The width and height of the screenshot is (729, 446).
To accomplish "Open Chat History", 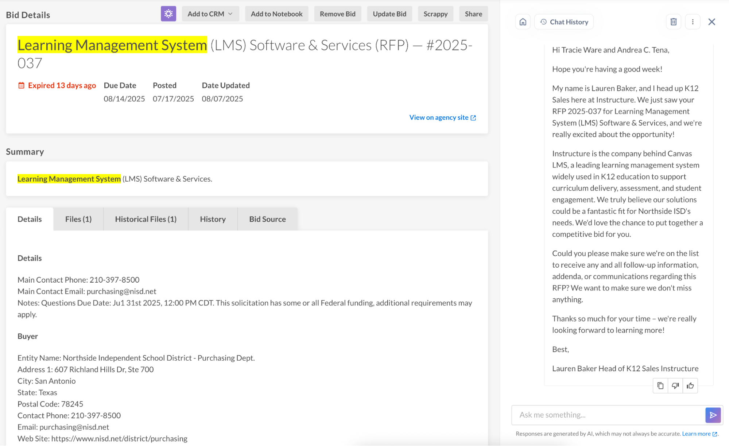I will pos(564,22).
